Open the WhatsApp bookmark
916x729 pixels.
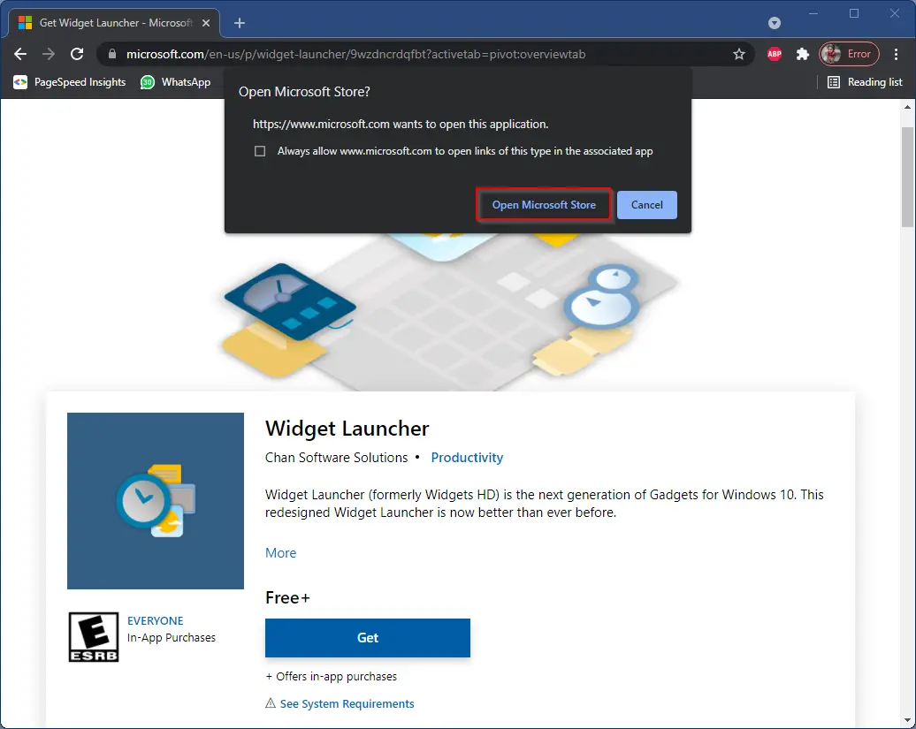tap(175, 82)
